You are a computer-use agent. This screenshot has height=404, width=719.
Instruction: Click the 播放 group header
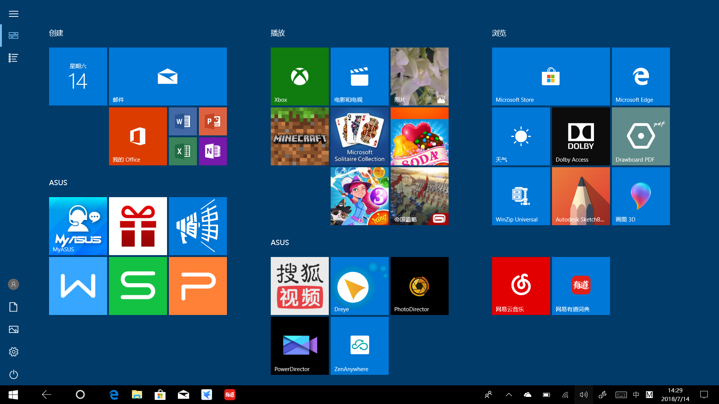pyautogui.click(x=278, y=33)
